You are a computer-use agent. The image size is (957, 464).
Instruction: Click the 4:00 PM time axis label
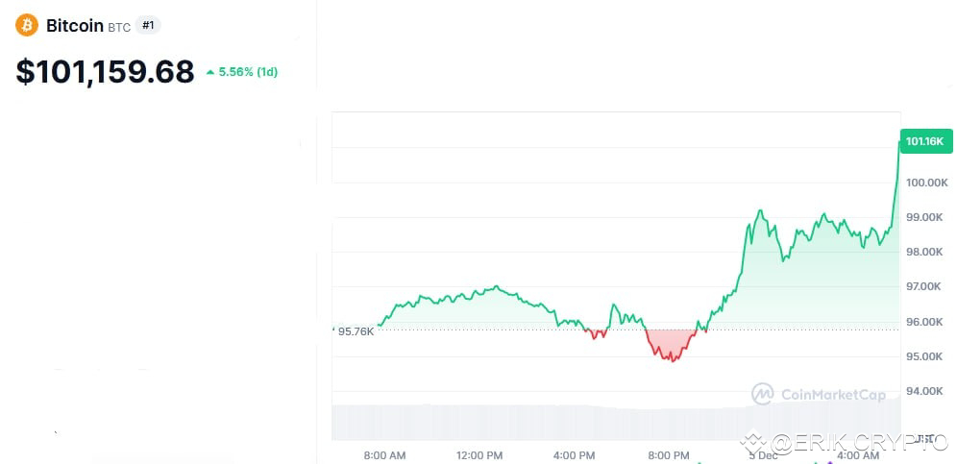(574, 455)
